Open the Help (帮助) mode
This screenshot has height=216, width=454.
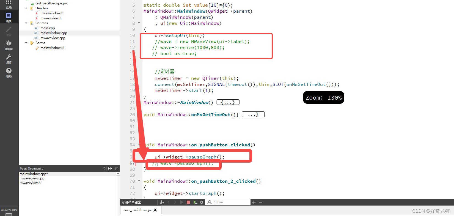click(9, 72)
